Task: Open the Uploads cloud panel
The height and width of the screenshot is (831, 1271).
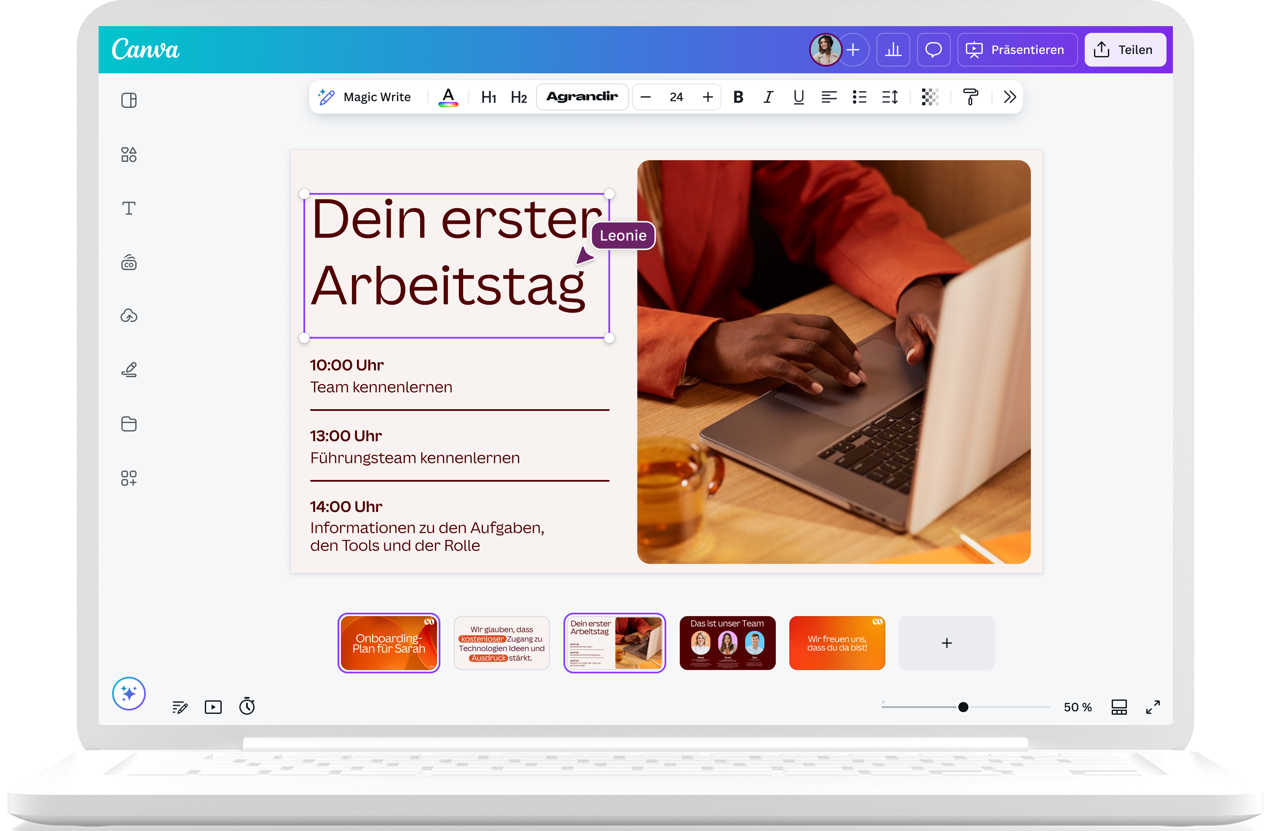Action: 129,316
